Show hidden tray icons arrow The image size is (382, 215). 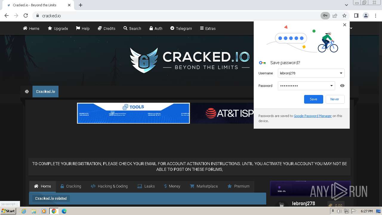(x=333, y=211)
